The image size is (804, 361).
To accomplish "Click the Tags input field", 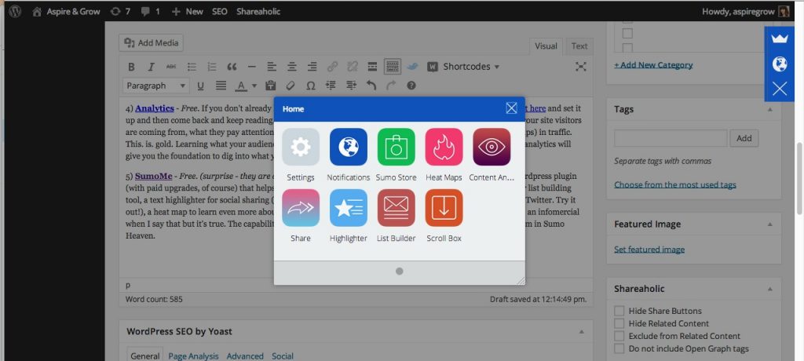I will (670, 138).
